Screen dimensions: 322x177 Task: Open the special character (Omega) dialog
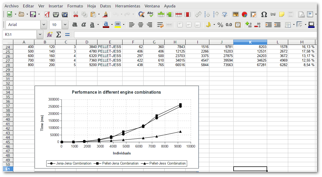tap(264, 14)
